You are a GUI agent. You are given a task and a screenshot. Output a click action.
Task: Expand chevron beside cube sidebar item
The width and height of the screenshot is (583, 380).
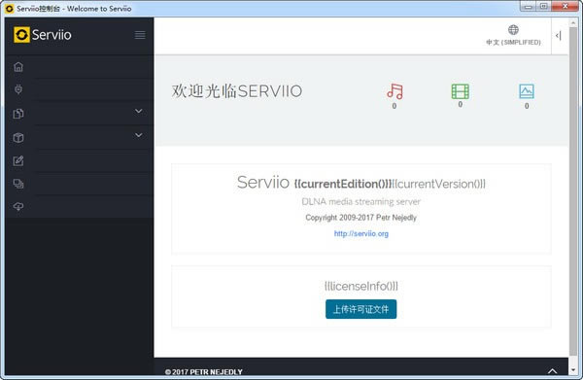(x=138, y=135)
